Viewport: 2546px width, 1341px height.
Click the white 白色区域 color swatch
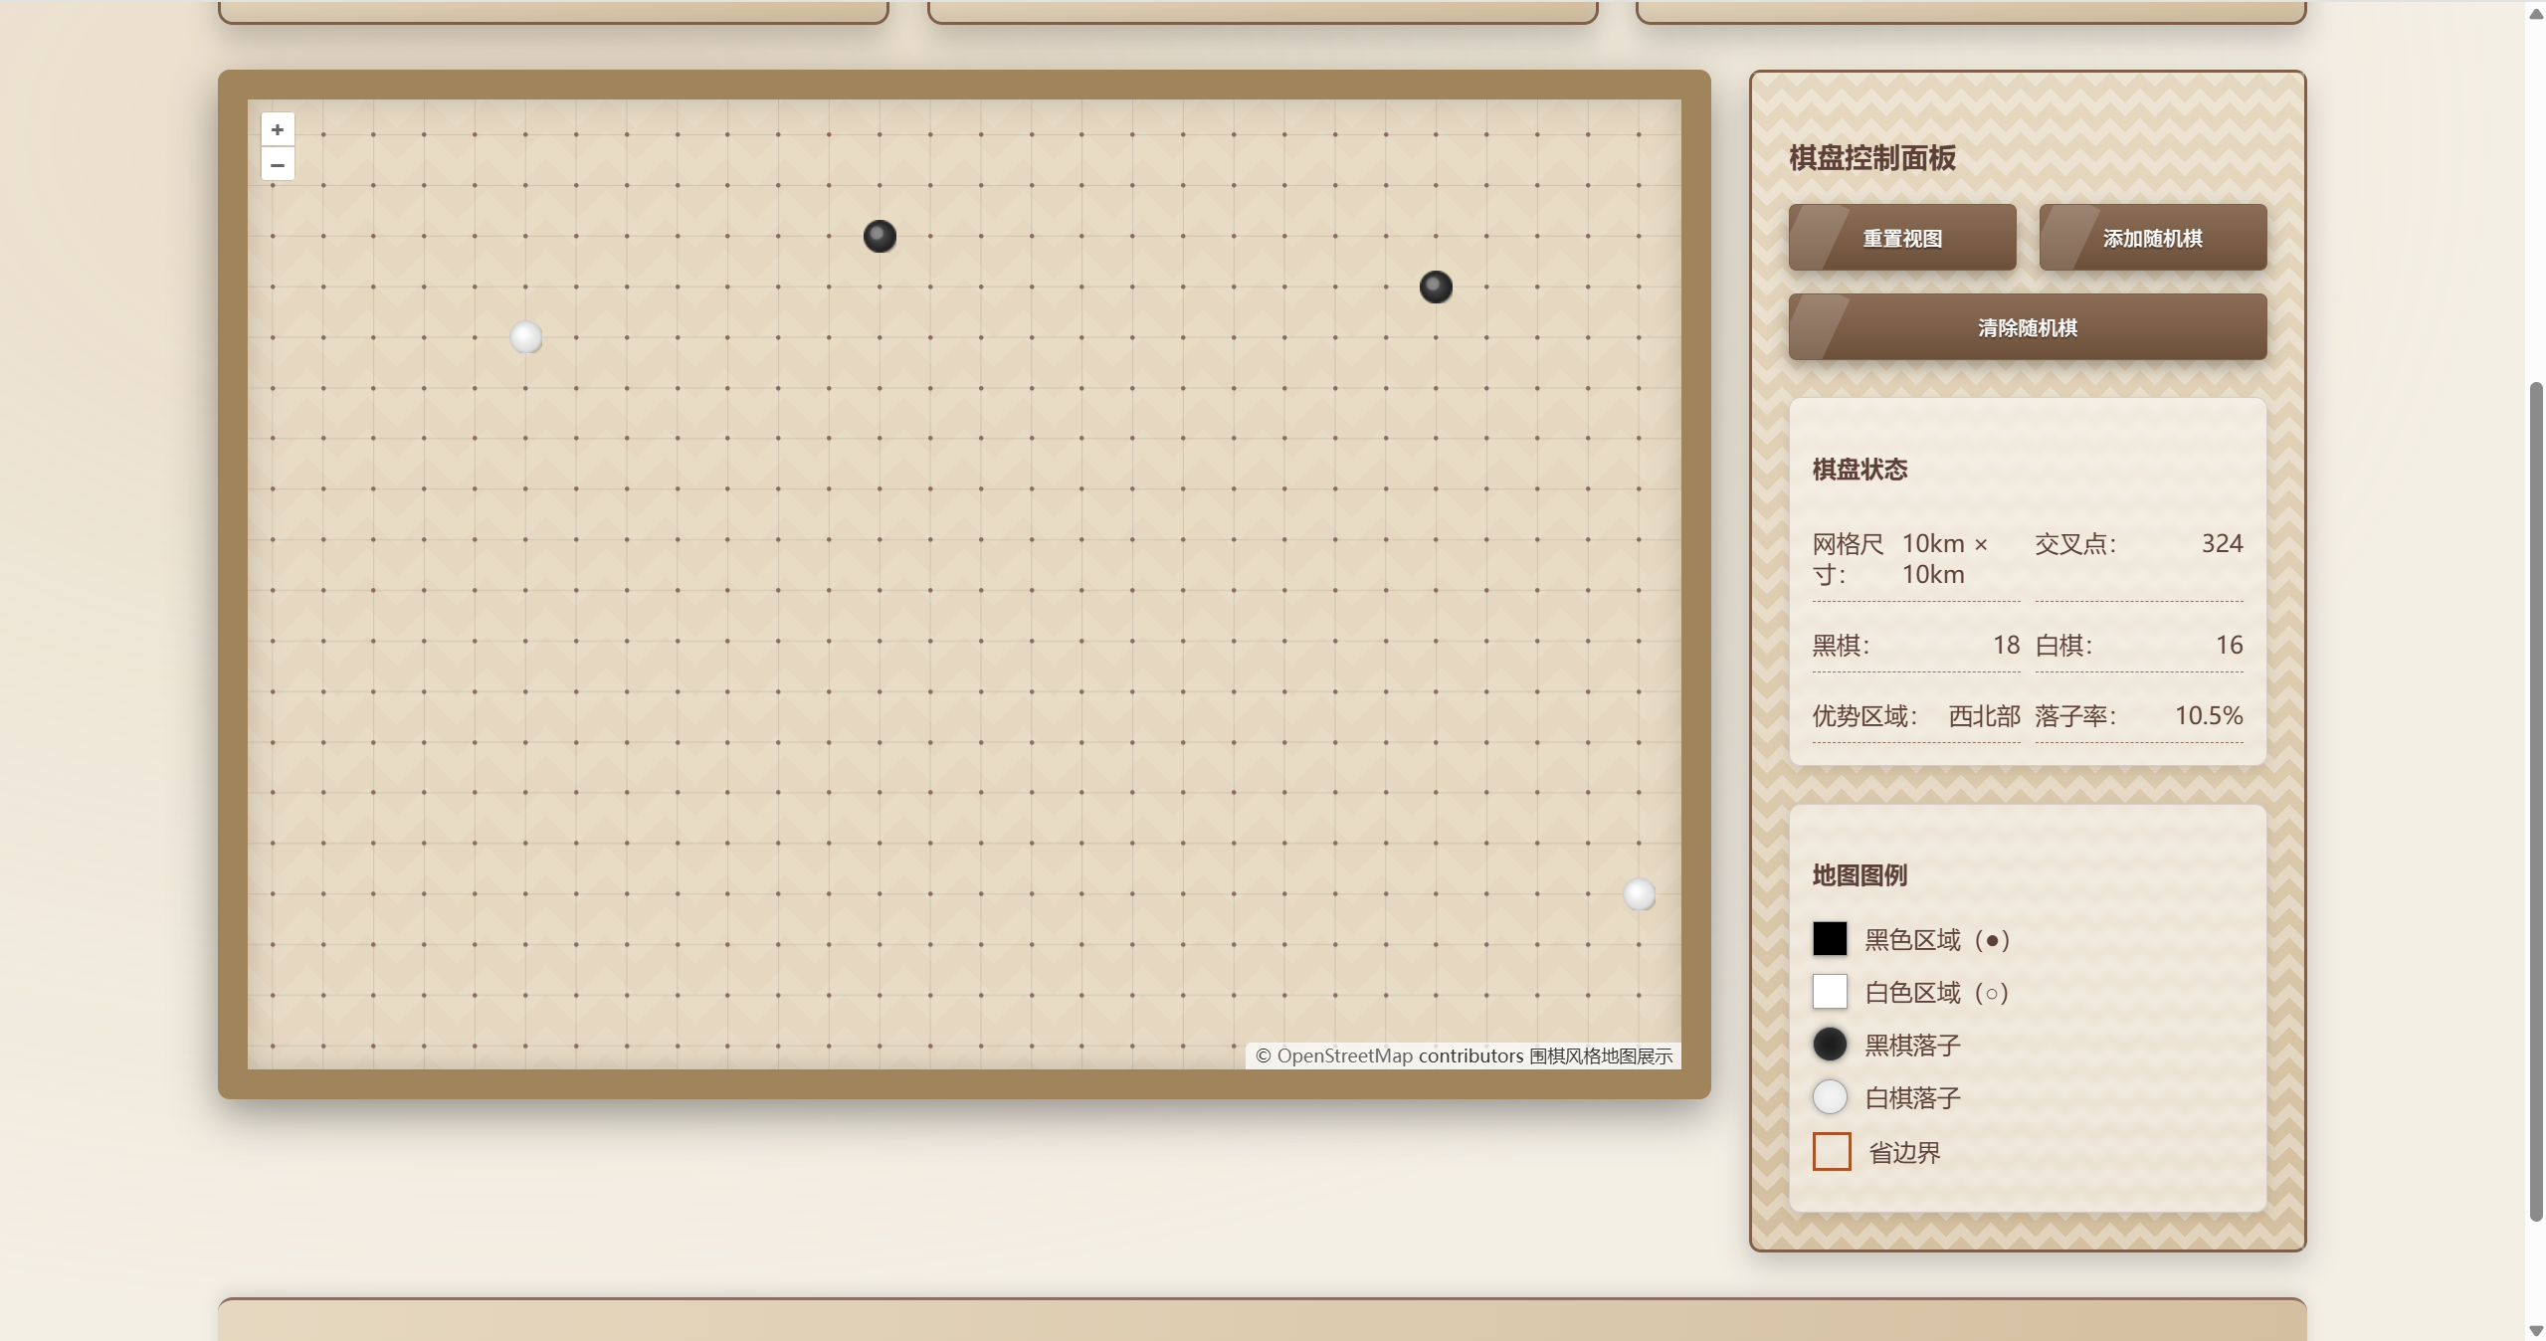(x=1829, y=991)
